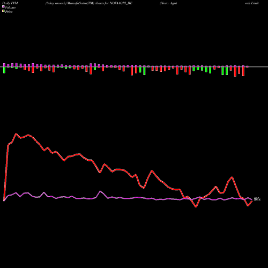The image size is (268, 268).
Task: Click the MunafaSutra charts heading for NOVAAGRI_BE
Action: coord(89,3)
